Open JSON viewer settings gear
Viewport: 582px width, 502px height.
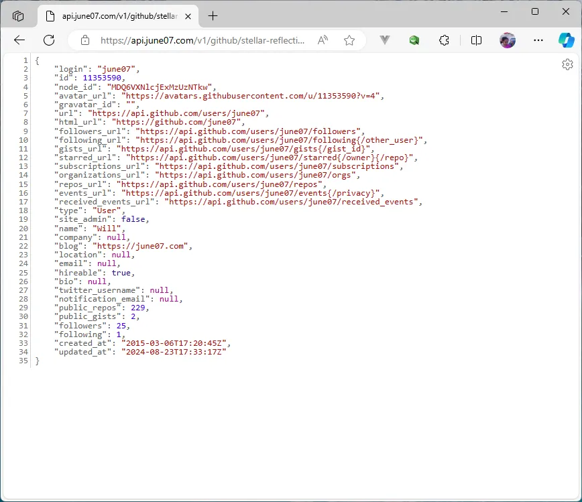pos(567,64)
